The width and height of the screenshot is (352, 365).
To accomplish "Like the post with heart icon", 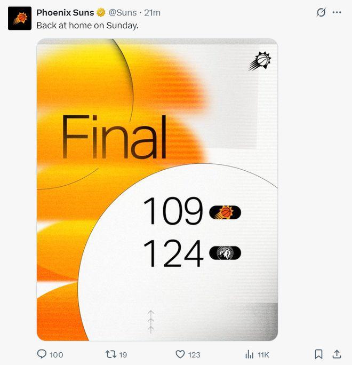I will point(180,354).
